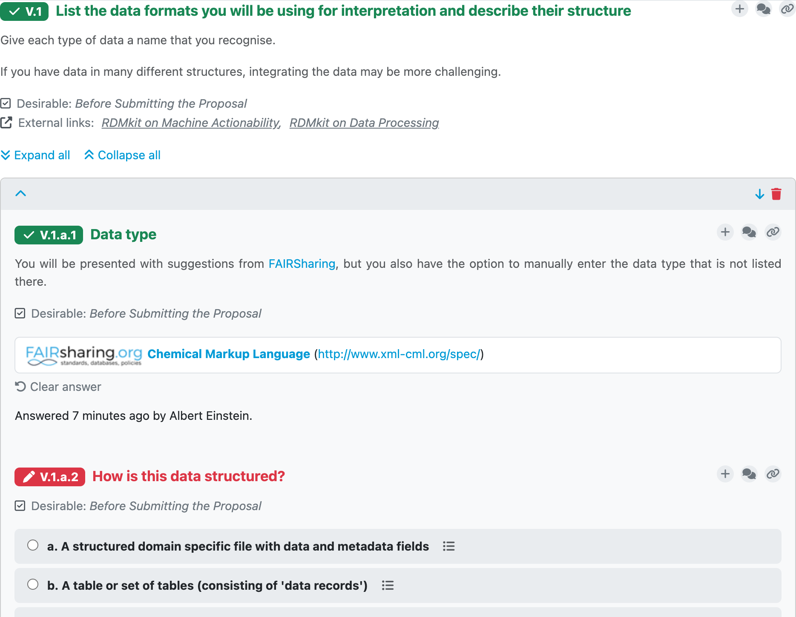The image size is (796, 617).
Task: Click the FAIRsharing.org logo
Action: pos(84,356)
